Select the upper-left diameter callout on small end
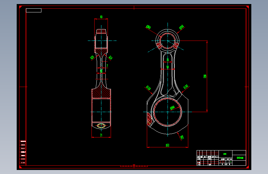268x174 pixels. point(148,27)
